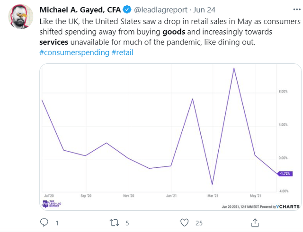
Task: Click the retweet arrows icon
Action: pyautogui.click(x=114, y=223)
